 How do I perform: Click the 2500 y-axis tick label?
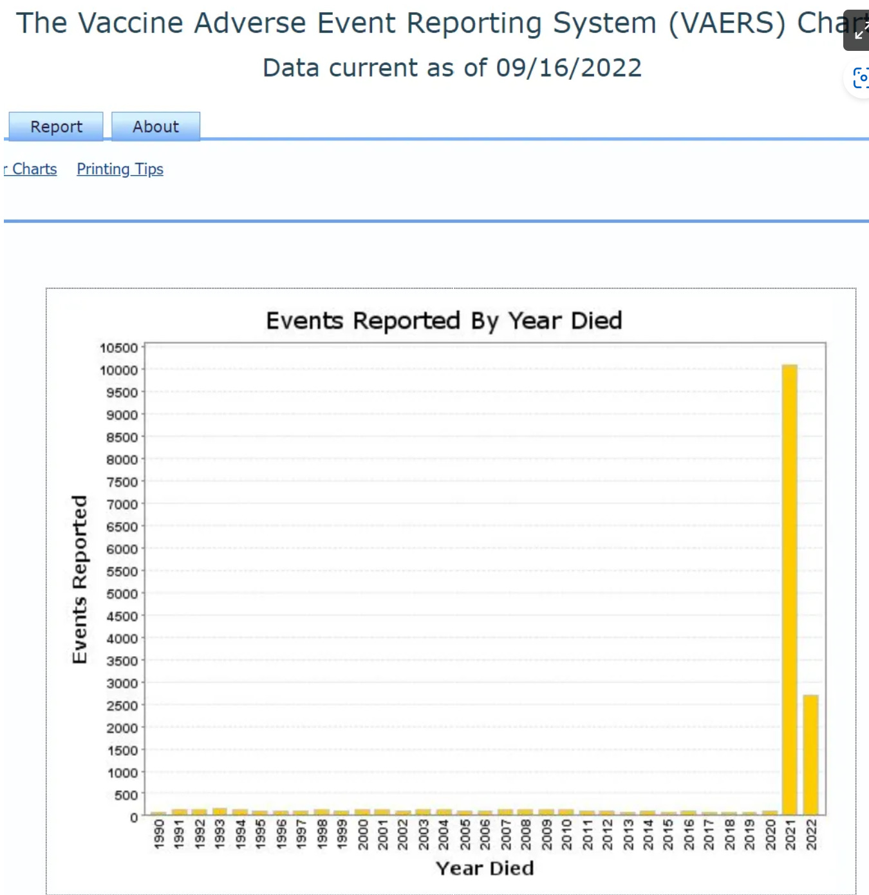122,706
